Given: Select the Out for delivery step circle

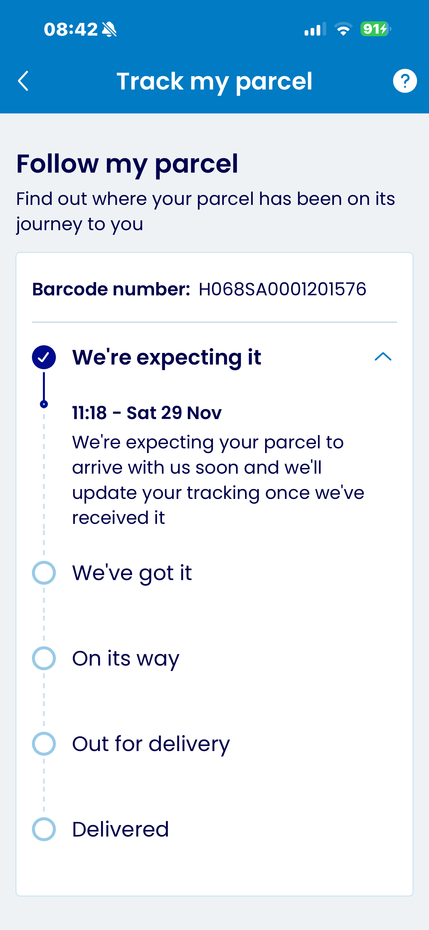Looking at the screenshot, I should tap(44, 744).
